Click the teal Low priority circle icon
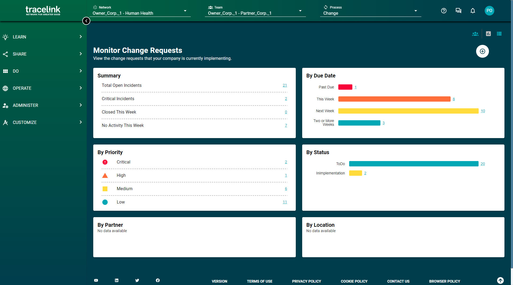513x285 pixels. tap(105, 202)
